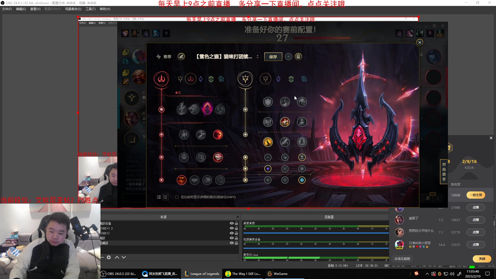Select the Dark Harvest keystone rune
496x279 pixels.
coord(207,109)
